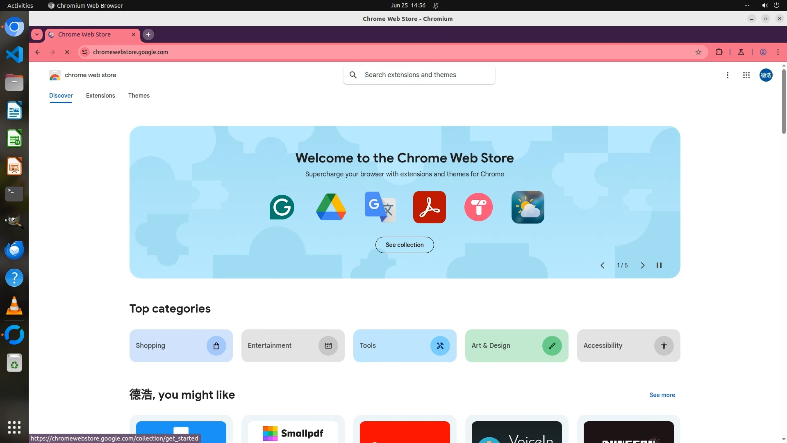
Task: Switch to the Extensions tab
Action: (100, 96)
